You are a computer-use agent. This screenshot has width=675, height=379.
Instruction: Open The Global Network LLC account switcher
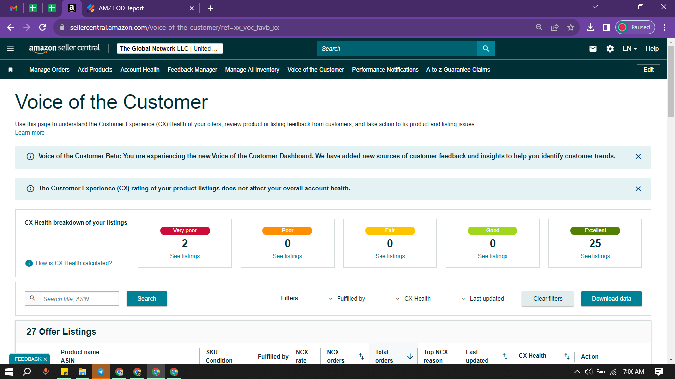(x=170, y=48)
